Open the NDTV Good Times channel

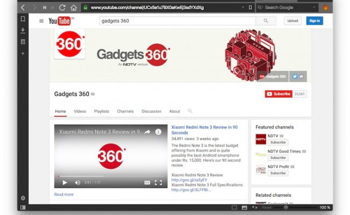[284, 151]
